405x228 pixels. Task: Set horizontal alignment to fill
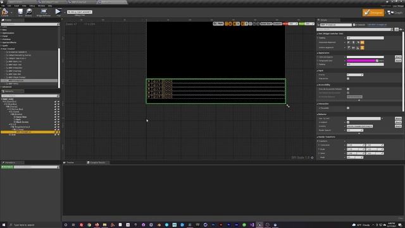pos(363,42)
